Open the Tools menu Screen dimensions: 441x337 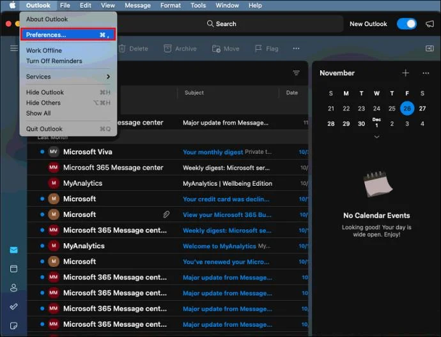tap(198, 5)
